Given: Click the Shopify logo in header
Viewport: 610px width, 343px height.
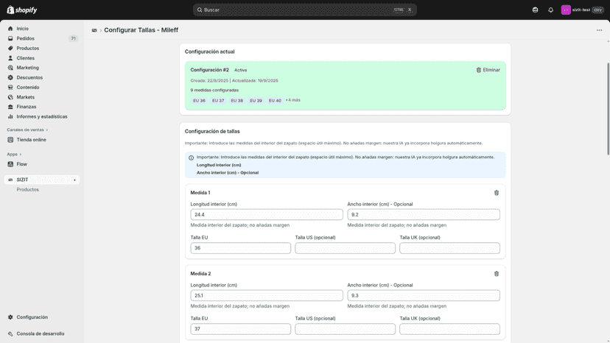Looking at the screenshot, I should tap(22, 10).
